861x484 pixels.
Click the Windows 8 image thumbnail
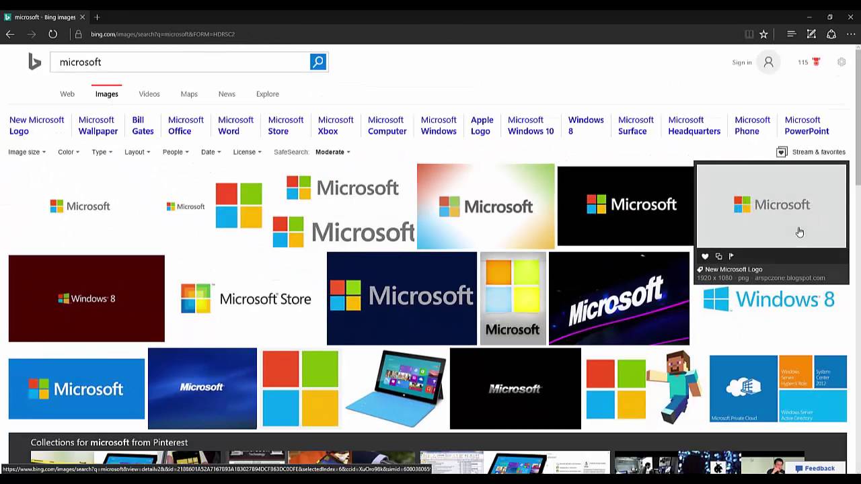86,298
